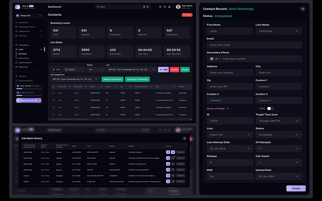Viewport: 322px width, 201px height.
Task: Click Alex Smith's profile avatar
Action: point(178,7)
